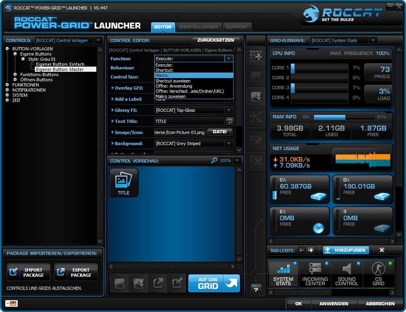Click the add new grid icon with plus
Image resolution: width=406 pixels, height=312 pixels.
(256, 56)
